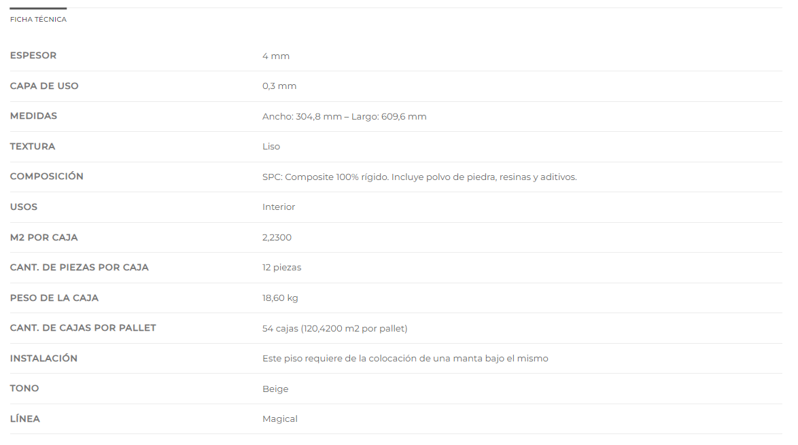Select the 12 piezas value
This screenshot has width=798, height=445.
tap(282, 268)
